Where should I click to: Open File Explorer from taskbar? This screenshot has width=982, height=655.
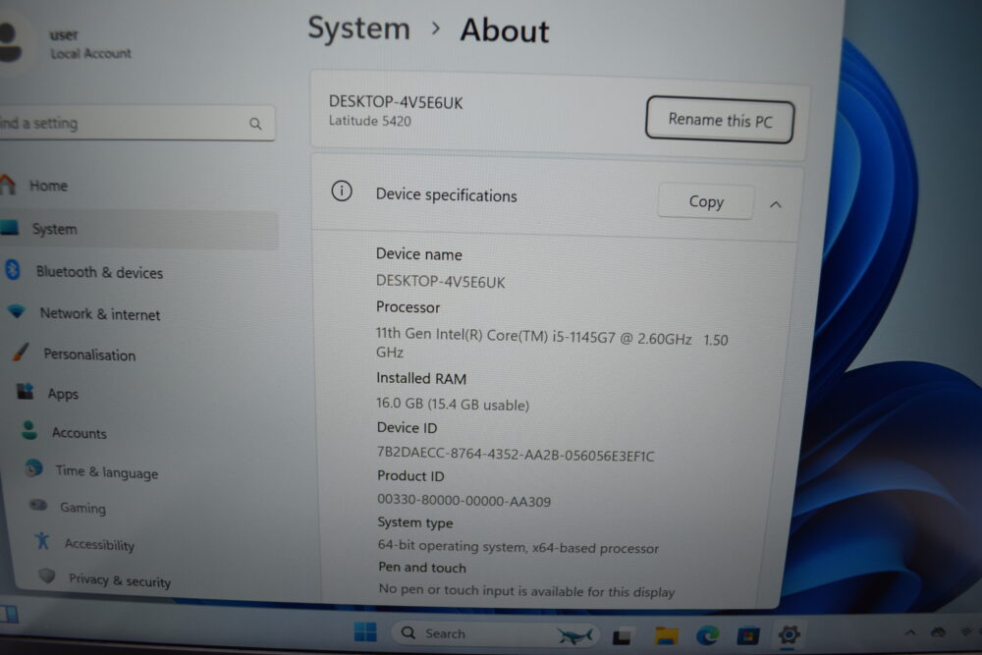(x=667, y=635)
